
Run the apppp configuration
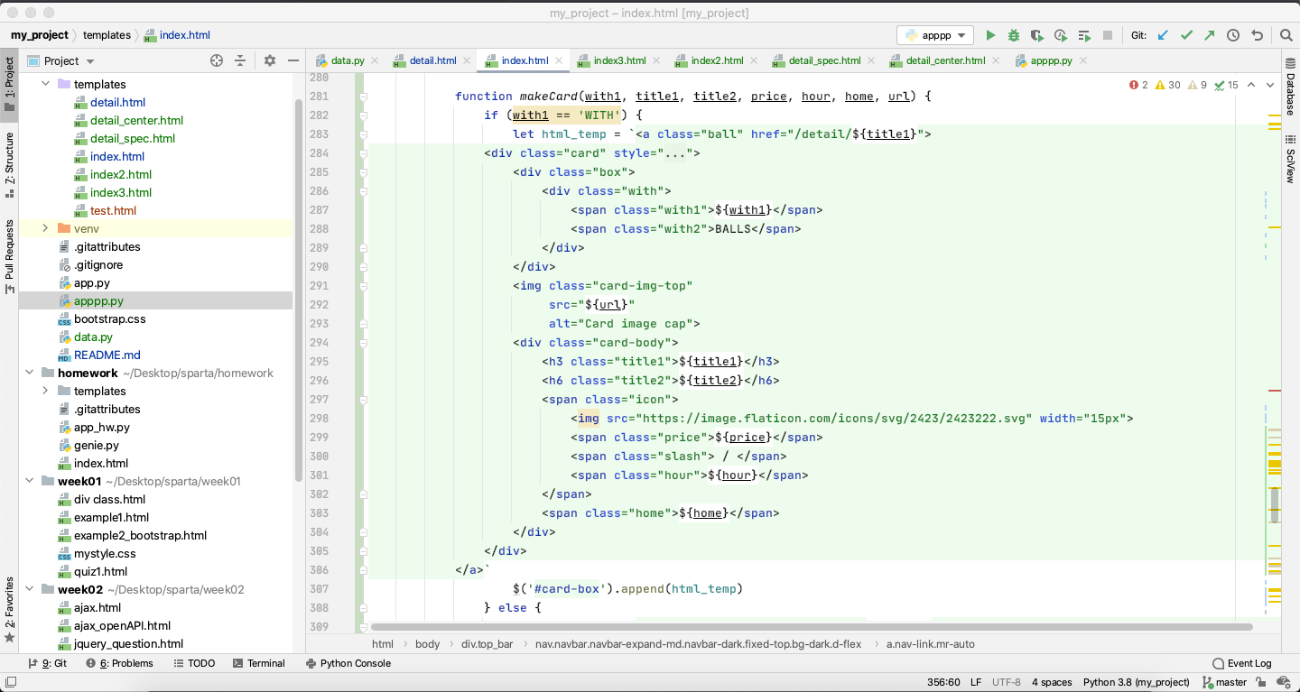990,35
